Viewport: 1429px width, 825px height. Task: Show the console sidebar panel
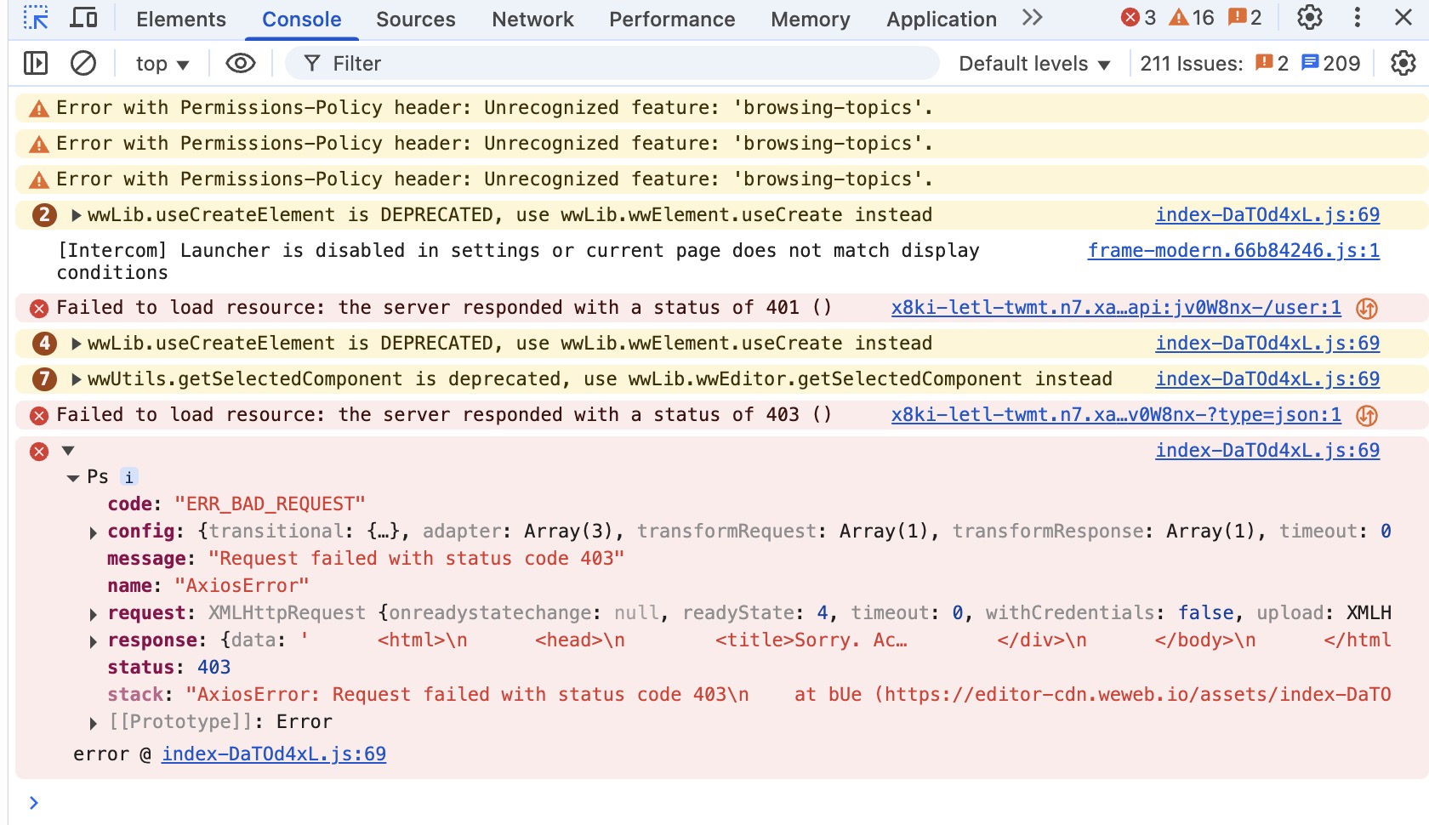[x=36, y=63]
